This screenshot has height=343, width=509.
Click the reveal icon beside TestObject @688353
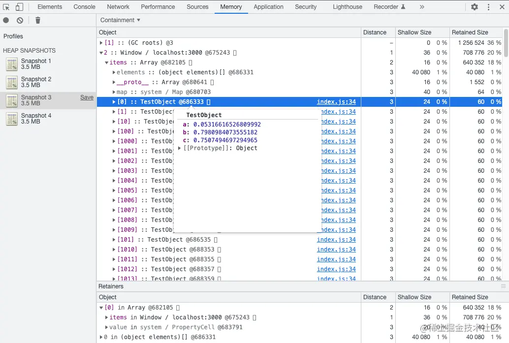click(x=220, y=249)
